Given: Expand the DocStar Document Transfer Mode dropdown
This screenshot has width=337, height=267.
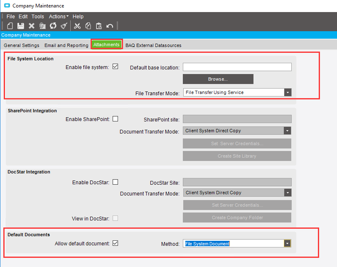Looking at the screenshot, I should (x=288, y=193).
